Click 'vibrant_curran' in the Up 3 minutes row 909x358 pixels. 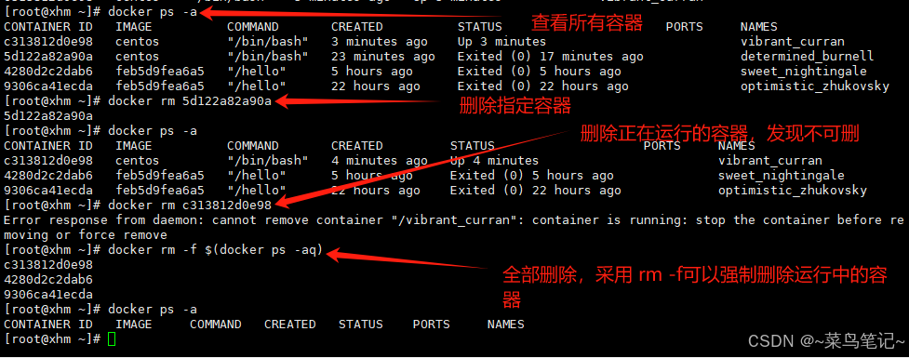click(793, 42)
